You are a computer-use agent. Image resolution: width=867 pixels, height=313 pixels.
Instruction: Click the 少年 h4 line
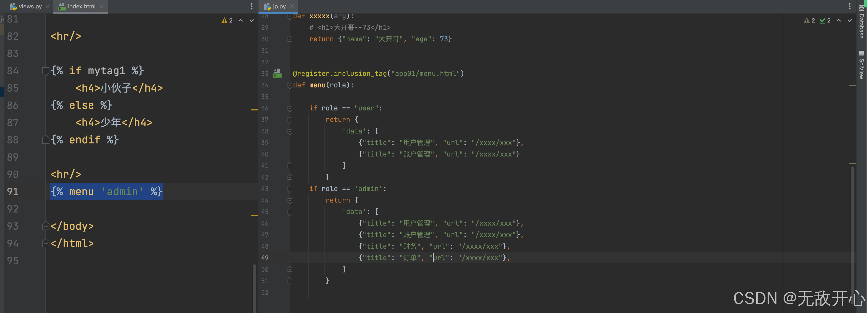114,122
